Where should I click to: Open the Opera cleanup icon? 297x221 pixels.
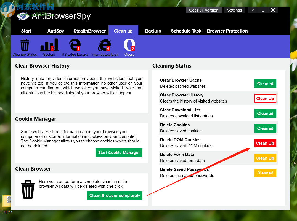coord(129,45)
